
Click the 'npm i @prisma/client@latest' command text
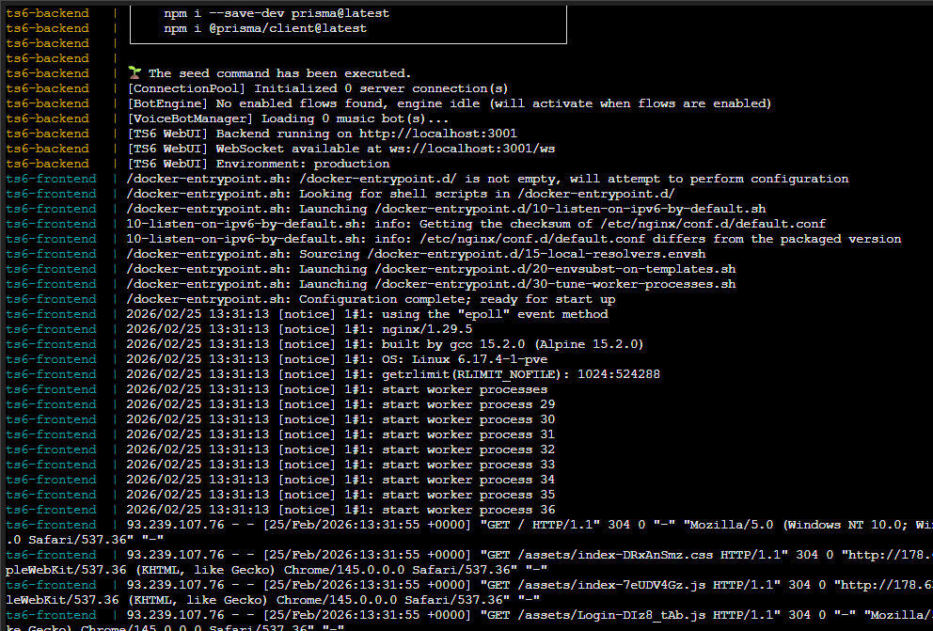[x=264, y=28]
